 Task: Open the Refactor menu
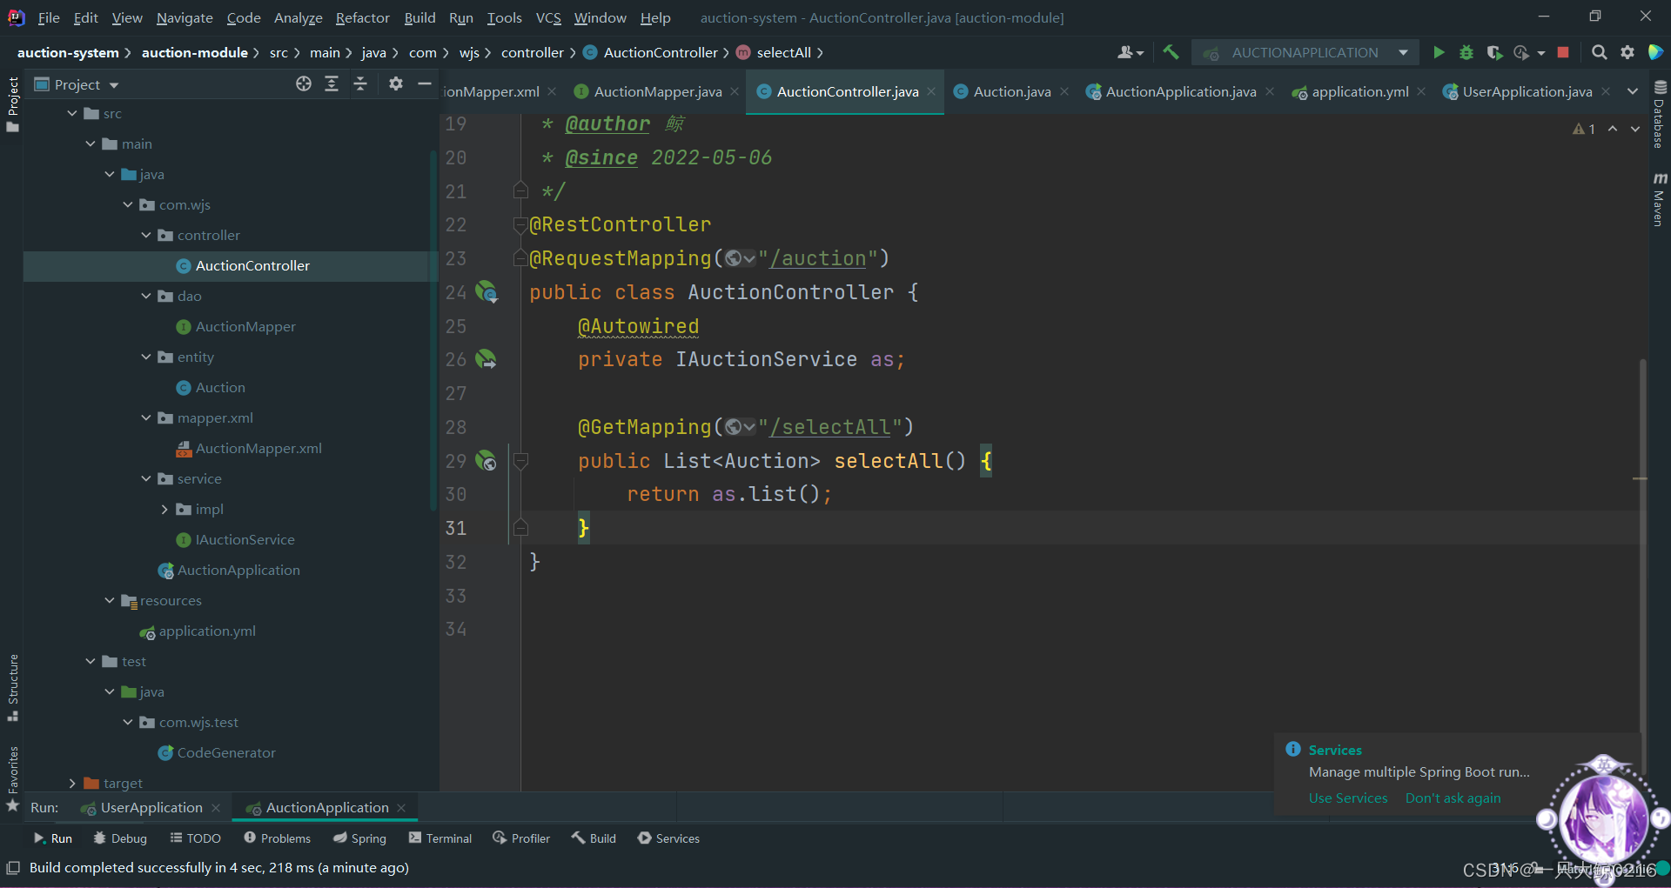point(363,17)
